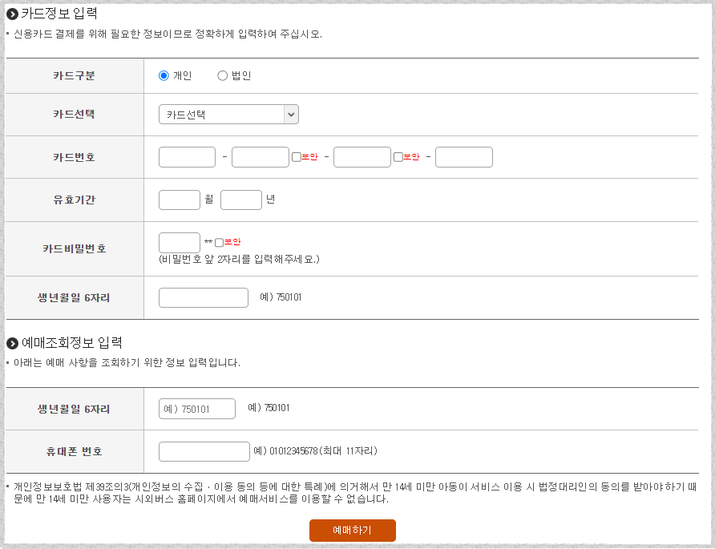Click the last card number input box

pos(464,157)
